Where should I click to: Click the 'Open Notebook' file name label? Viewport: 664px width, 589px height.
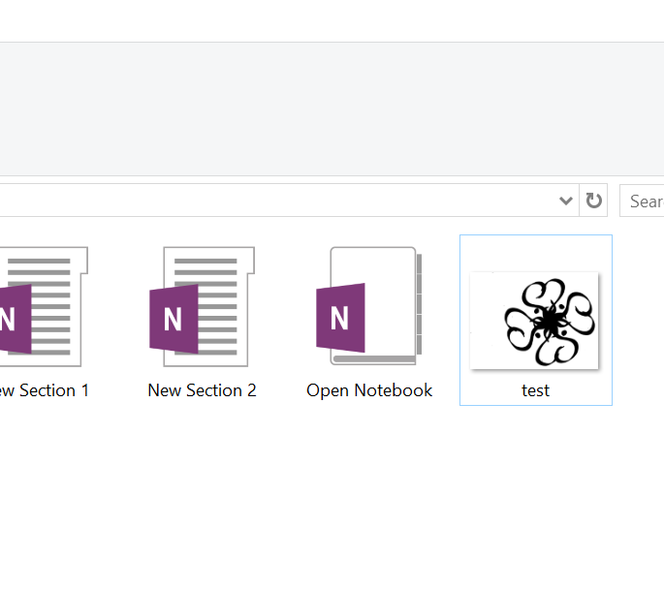(x=369, y=390)
